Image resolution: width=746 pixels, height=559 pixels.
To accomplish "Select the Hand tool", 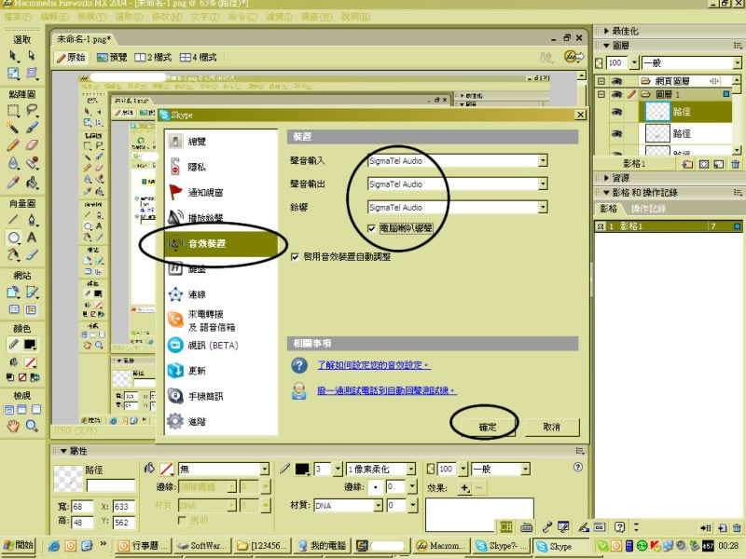I will pyautogui.click(x=13, y=426).
